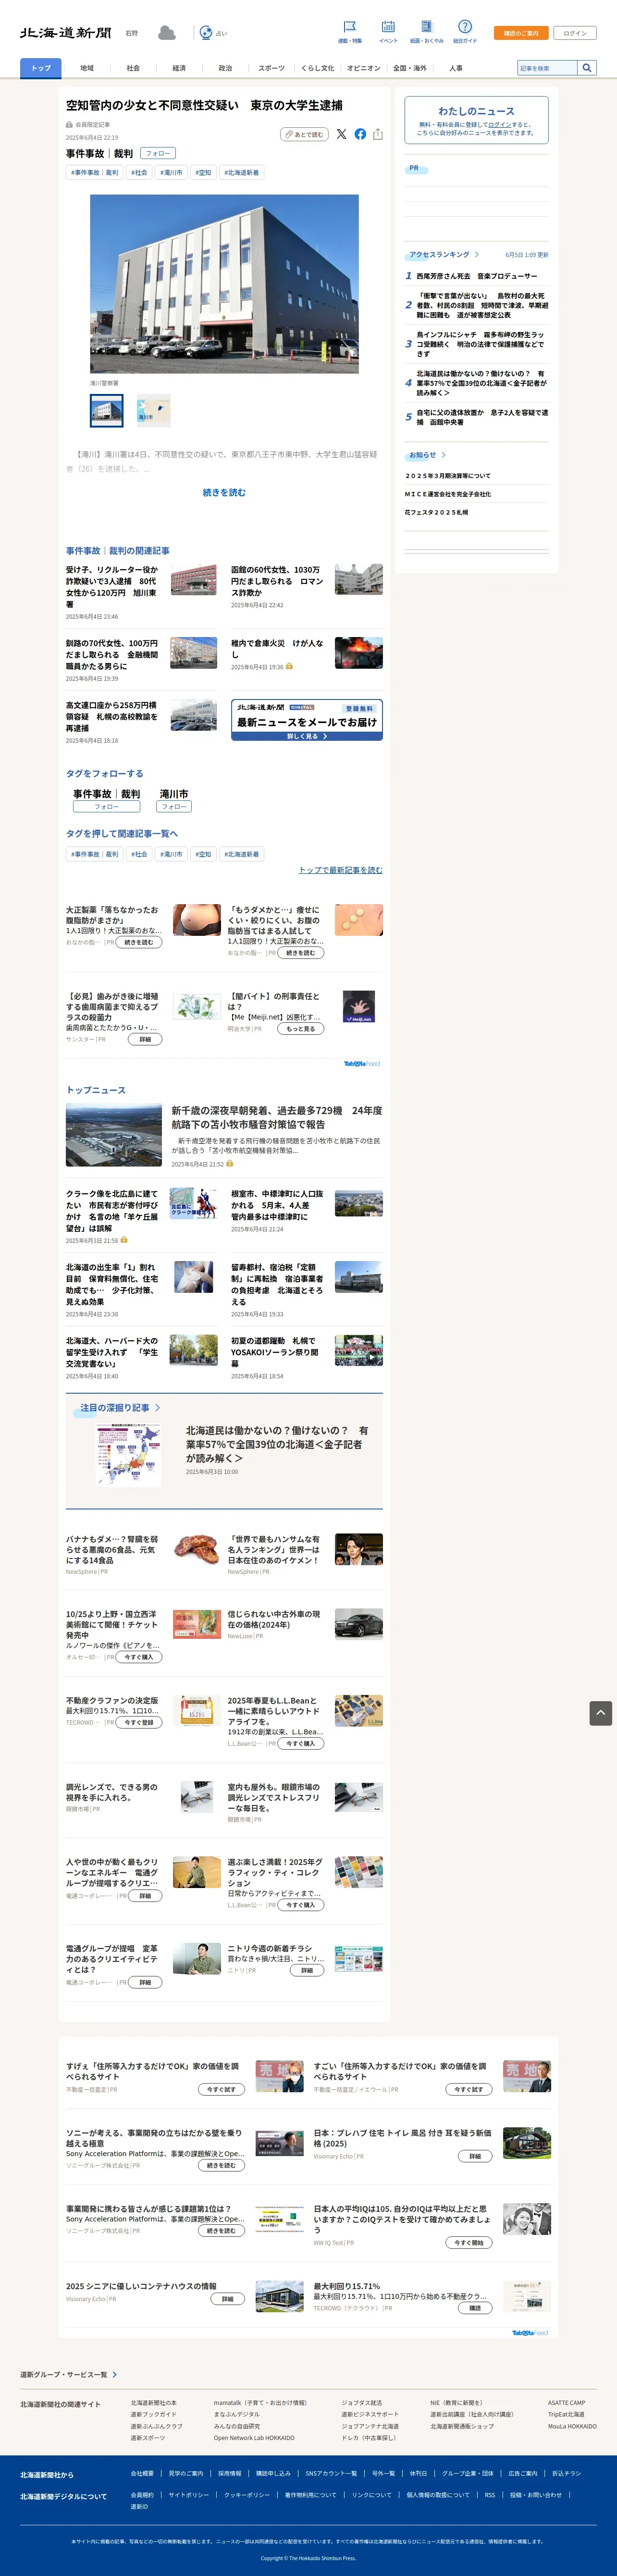Share the article on X
Image resolution: width=617 pixels, height=2576 pixels.
pos(342,134)
